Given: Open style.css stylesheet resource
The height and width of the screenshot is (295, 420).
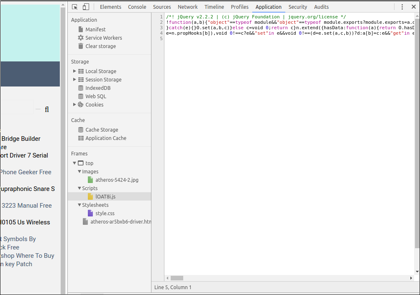Looking at the screenshot, I should click(105, 213).
